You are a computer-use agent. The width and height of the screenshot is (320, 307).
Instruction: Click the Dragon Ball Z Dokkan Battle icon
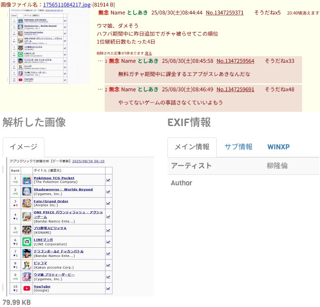[x=26, y=253]
